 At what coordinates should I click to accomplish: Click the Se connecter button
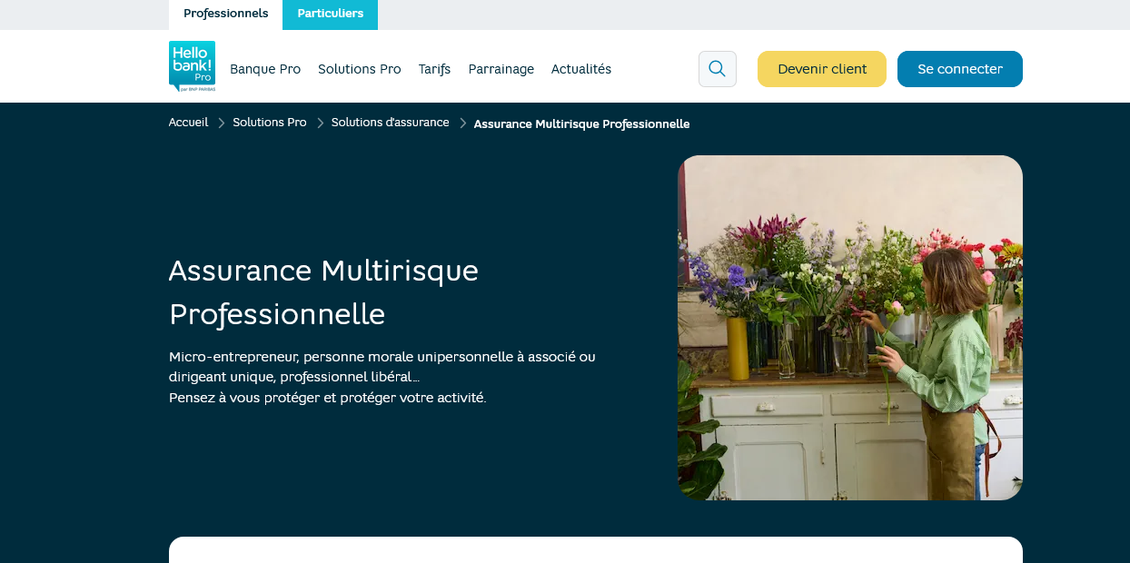[x=959, y=69]
